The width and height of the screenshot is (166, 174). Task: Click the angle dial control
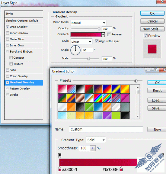pos(75,50)
